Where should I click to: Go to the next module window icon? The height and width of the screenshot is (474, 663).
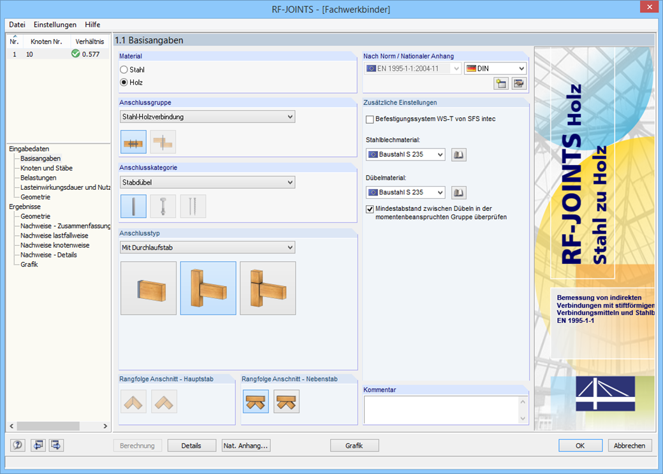click(56, 445)
